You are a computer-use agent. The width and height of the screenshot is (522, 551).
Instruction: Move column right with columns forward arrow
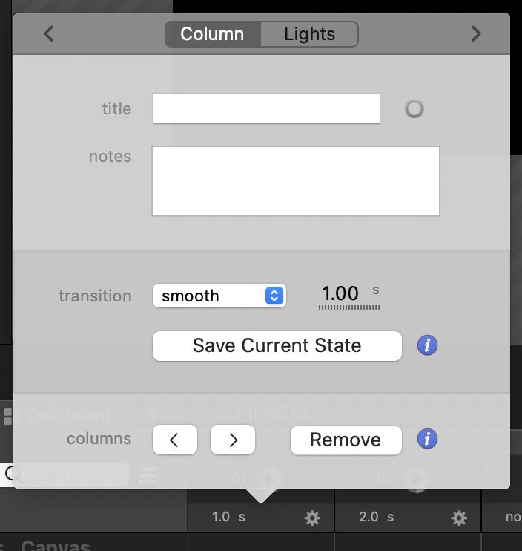click(x=233, y=440)
